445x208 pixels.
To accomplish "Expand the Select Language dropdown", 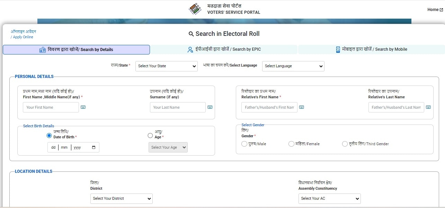I will [x=293, y=66].
